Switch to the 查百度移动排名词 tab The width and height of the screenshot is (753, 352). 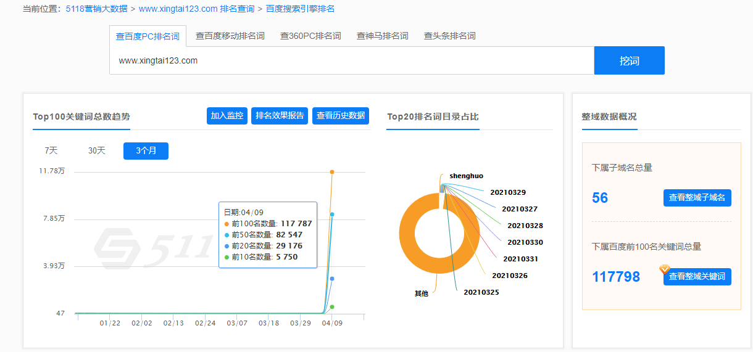point(230,36)
